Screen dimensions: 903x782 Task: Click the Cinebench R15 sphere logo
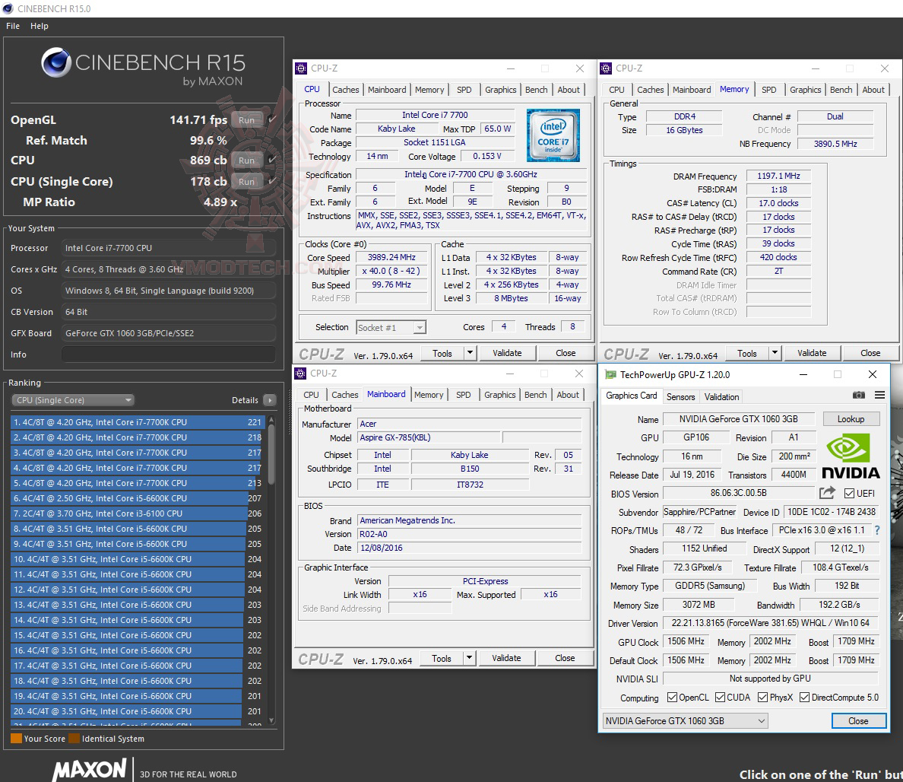55,62
